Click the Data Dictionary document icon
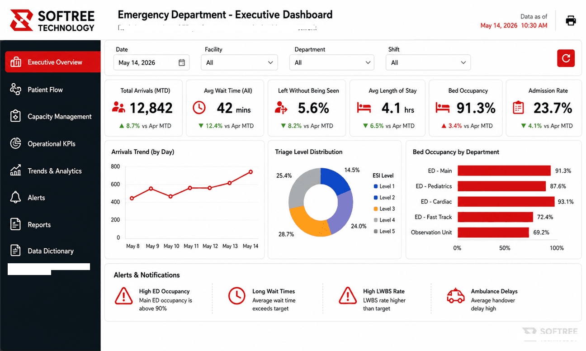Screen dimensions: 586x351 pos(16,251)
